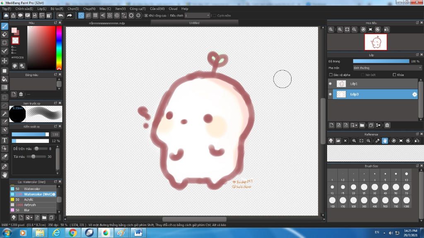Duplicate the current layer
This screenshot has width=424, height=238.
coord(371,125)
